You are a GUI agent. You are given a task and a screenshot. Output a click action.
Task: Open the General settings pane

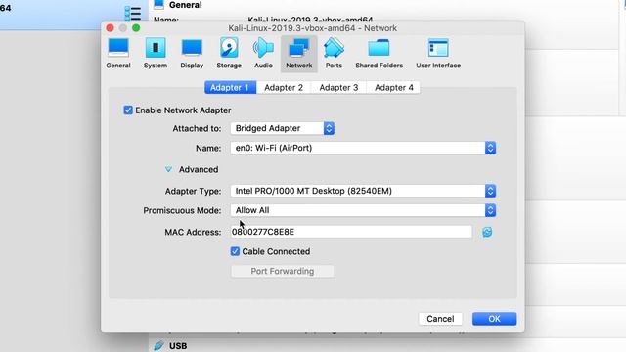tap(118, 54)
